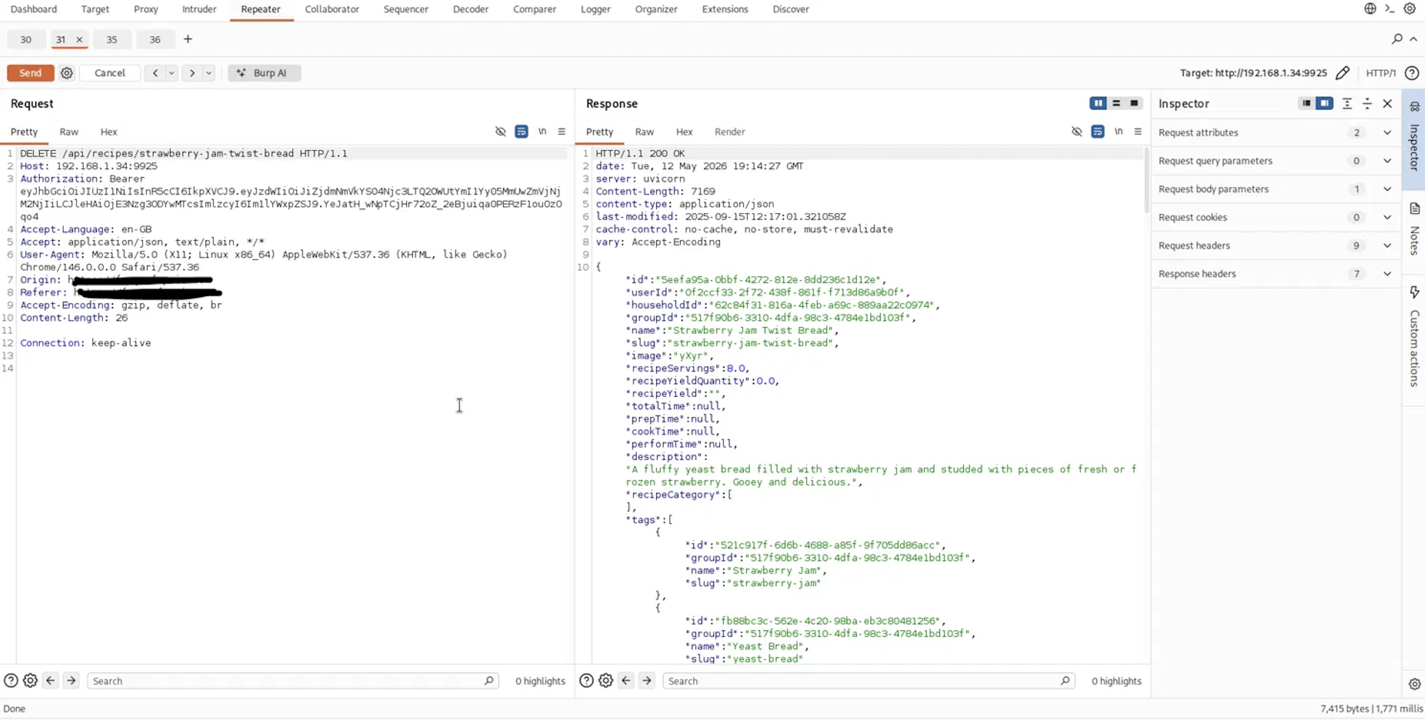This screenshot has height=720, width=1425.
Task: Select combined tabbed response layout
Action: coord(1134,103)
